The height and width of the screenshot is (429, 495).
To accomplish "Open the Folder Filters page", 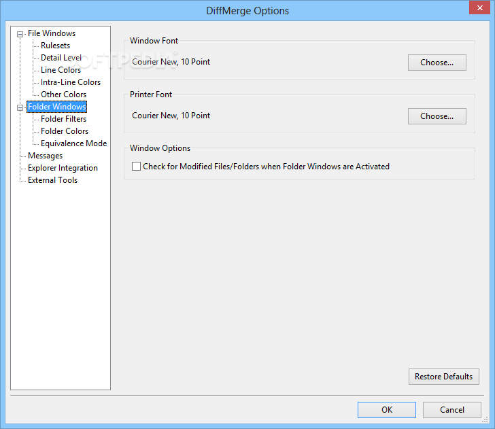I will (x=63, y=119).
